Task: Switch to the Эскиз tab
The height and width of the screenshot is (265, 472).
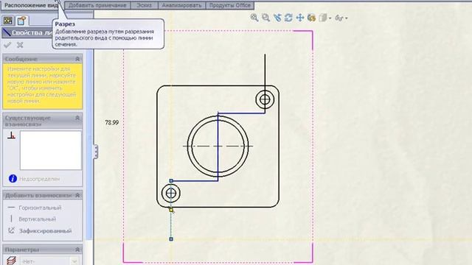Action: coord(145,5)
